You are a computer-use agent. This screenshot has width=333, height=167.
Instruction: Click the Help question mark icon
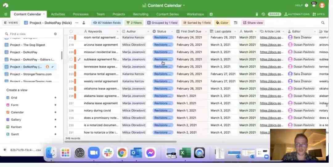click(x=306, y=5)
